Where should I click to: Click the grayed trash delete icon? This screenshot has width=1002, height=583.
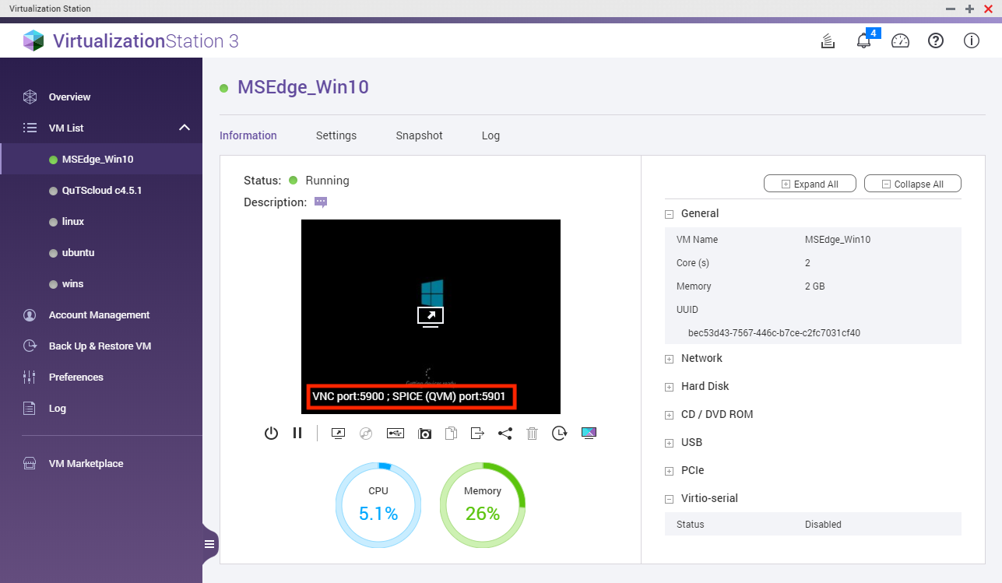pyautogui.click(x=532, y=434)
